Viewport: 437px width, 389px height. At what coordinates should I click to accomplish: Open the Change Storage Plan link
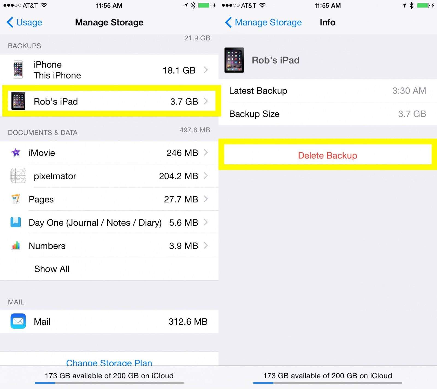[109, 362]
